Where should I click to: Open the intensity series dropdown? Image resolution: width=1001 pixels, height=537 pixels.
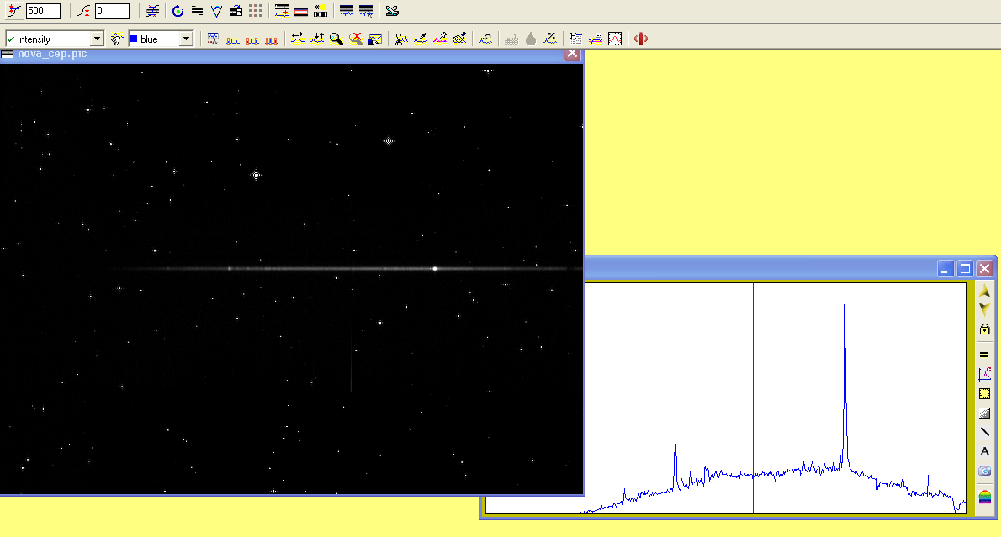coord(96,39)
